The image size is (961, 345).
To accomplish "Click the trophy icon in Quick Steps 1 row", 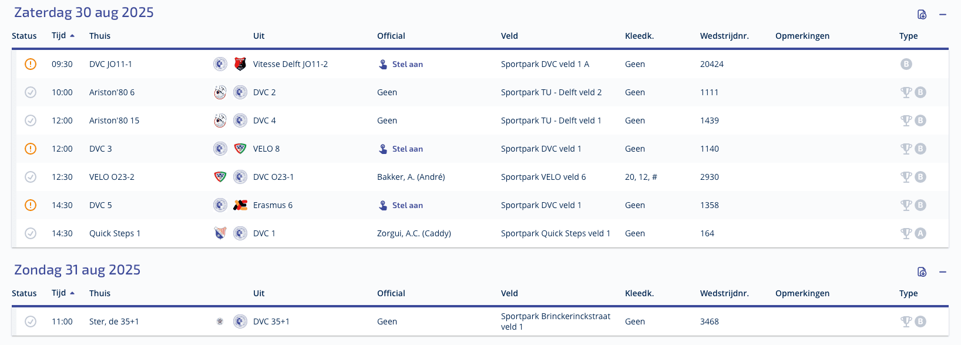I will [906, 233].
